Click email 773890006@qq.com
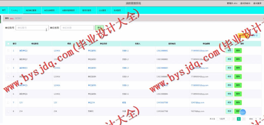 200,94
